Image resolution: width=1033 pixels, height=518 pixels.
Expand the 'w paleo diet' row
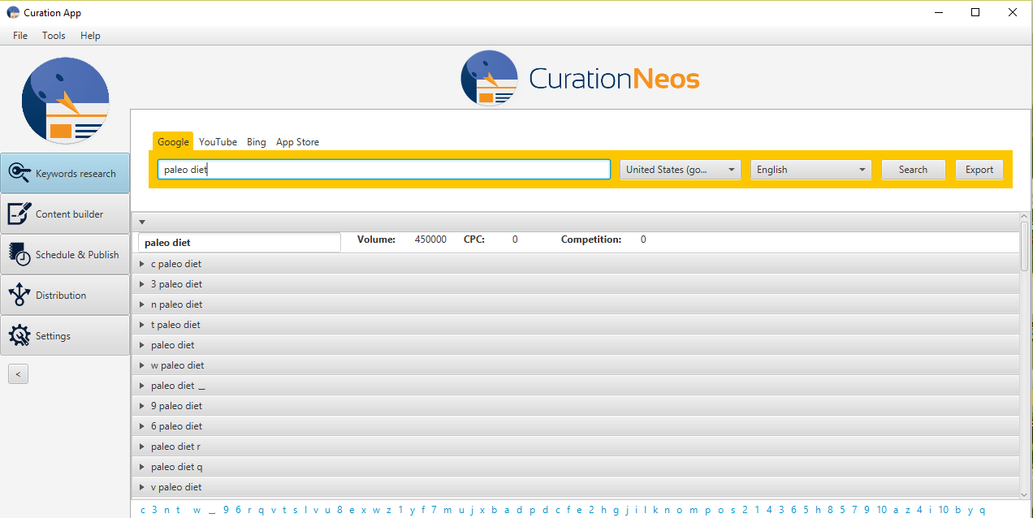575,365
